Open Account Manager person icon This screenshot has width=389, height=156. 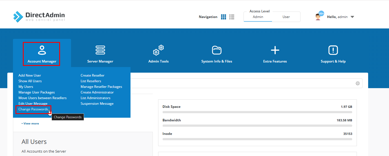(42, 50)
